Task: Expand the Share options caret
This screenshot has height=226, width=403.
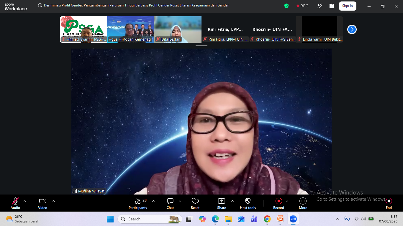Action: [x=232, y=201]
